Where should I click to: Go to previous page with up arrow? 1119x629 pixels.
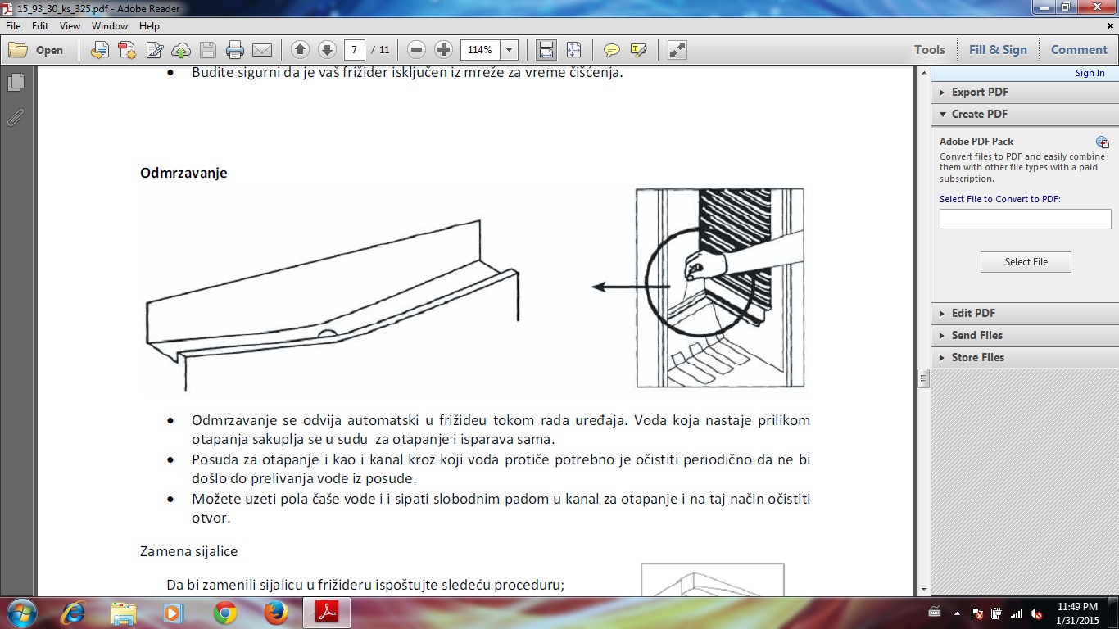pyautogui.click(x=300, y=50)
